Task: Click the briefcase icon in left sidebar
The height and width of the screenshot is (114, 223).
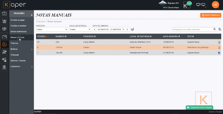Action: pos(4,14)
